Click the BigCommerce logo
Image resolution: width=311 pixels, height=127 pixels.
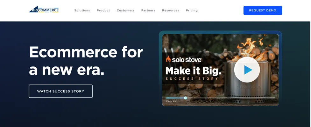click(44, 10)
